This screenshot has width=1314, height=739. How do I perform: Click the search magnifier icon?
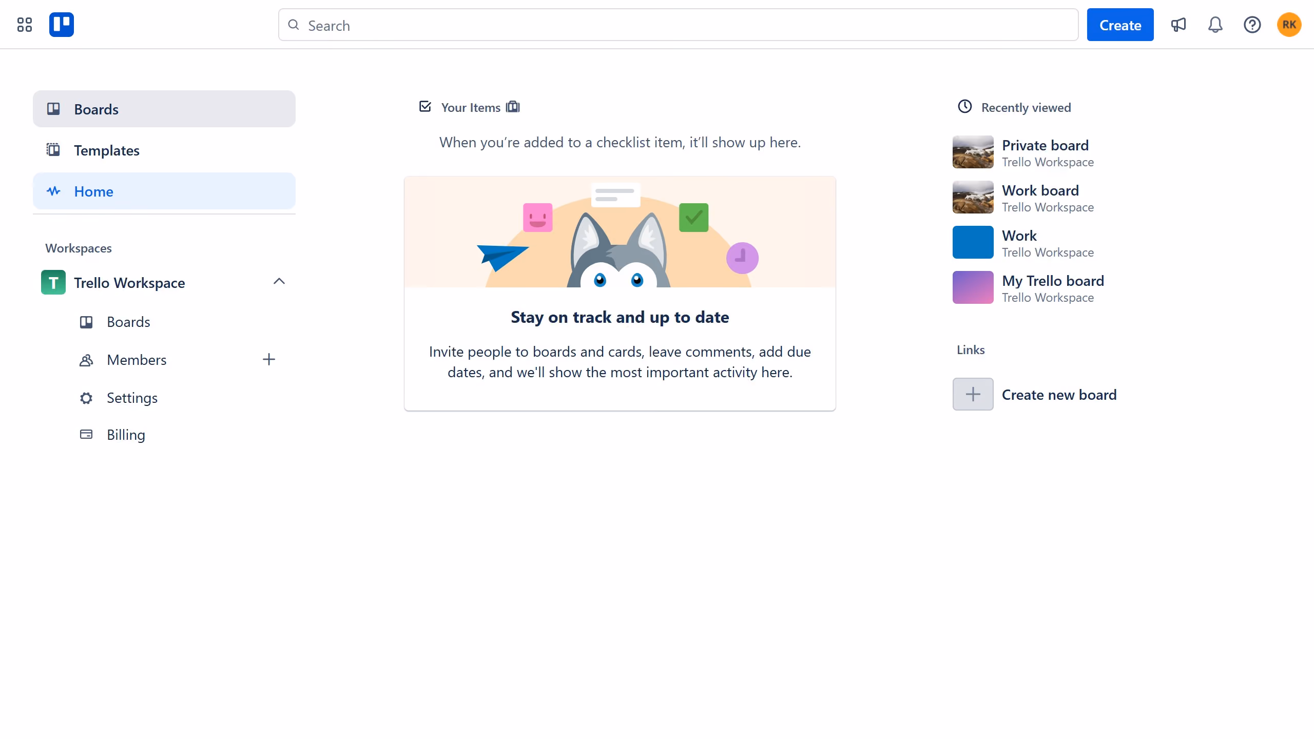pos(294,25)
